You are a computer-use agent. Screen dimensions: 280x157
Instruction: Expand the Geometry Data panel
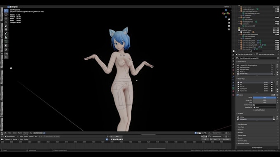point(242,141)
